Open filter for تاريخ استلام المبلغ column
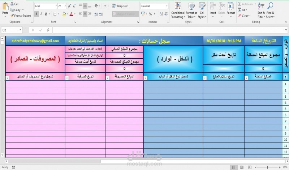 click(x=205, y=78)
